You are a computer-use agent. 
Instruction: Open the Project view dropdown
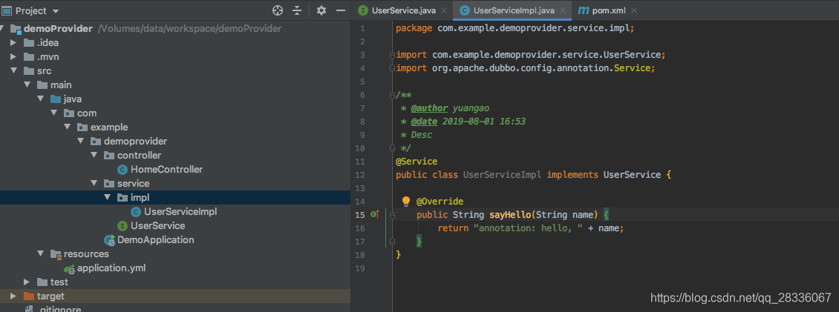pyautogui.click(x=56, y=11)
